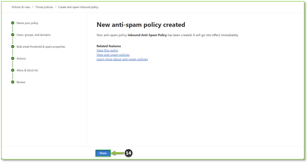Go to Threat policies breadcrumb
Viewport: 308px width, 163px height.
click(44, 7)
